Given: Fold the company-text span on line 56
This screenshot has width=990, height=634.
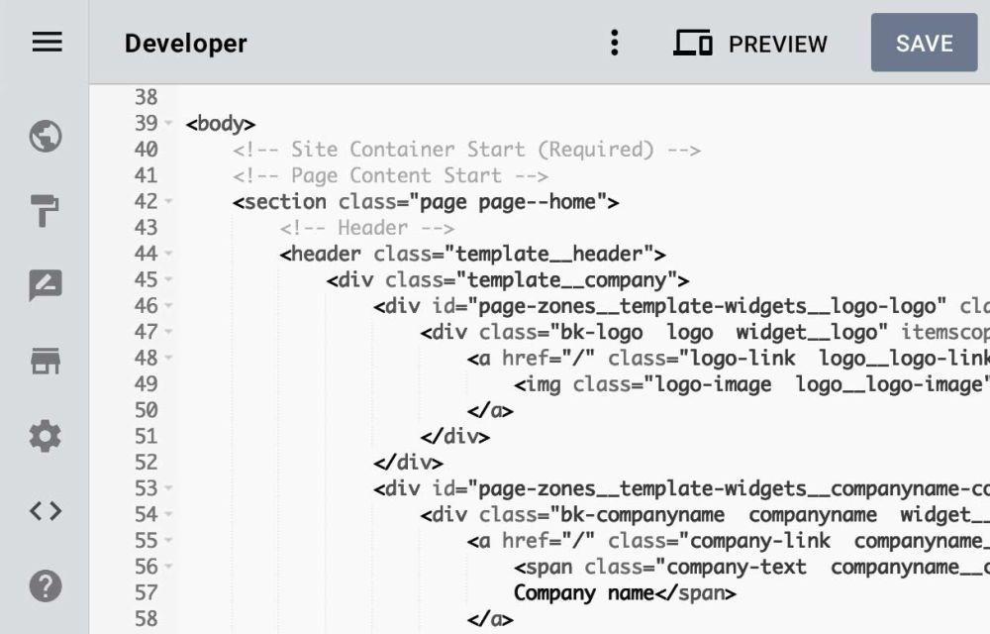Looking at the screenshot, I should click(x=168, y=567).
